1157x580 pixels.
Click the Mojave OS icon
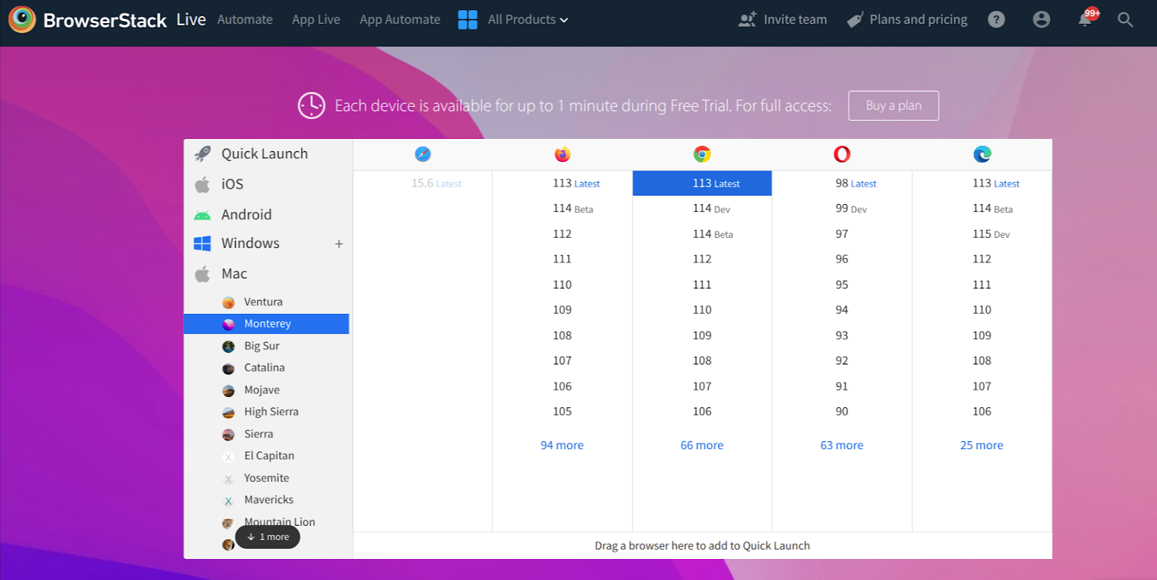point(229,391)
